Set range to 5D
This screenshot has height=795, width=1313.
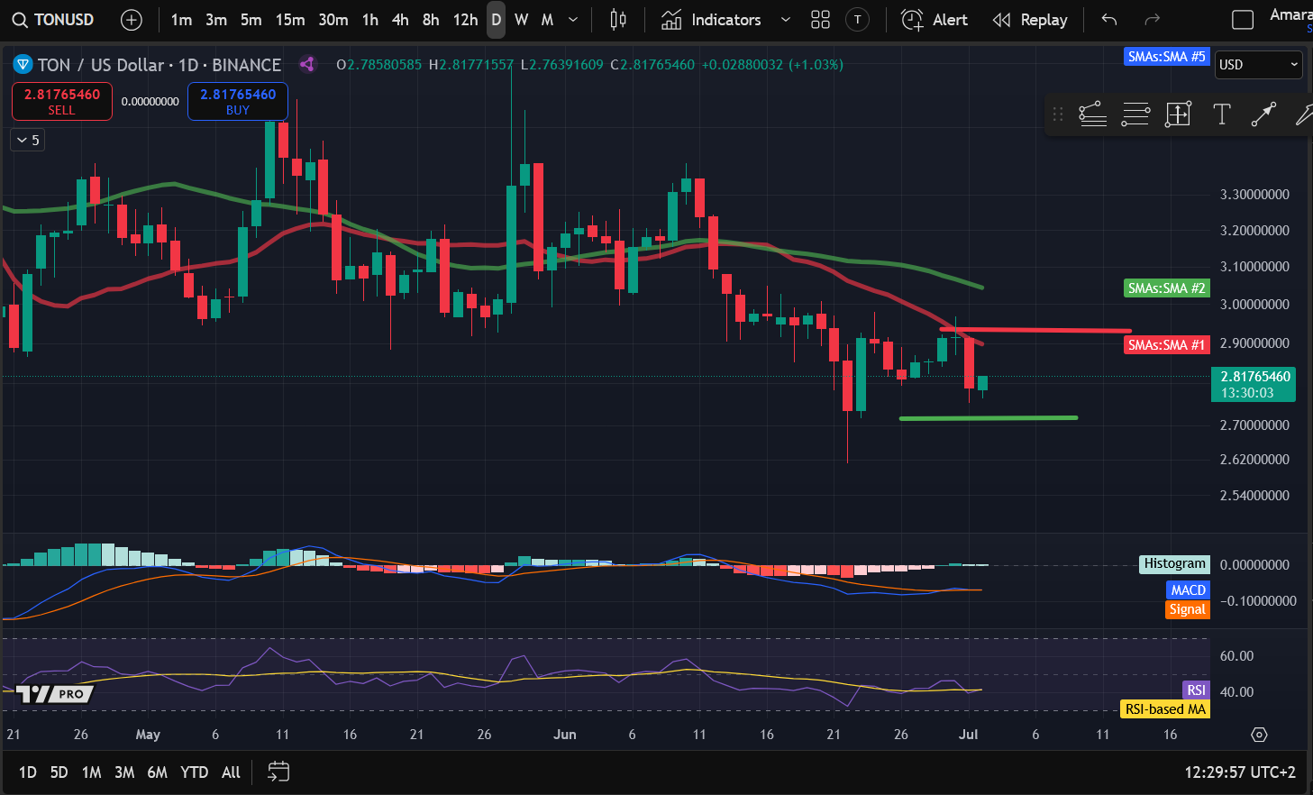coord(59,772)
